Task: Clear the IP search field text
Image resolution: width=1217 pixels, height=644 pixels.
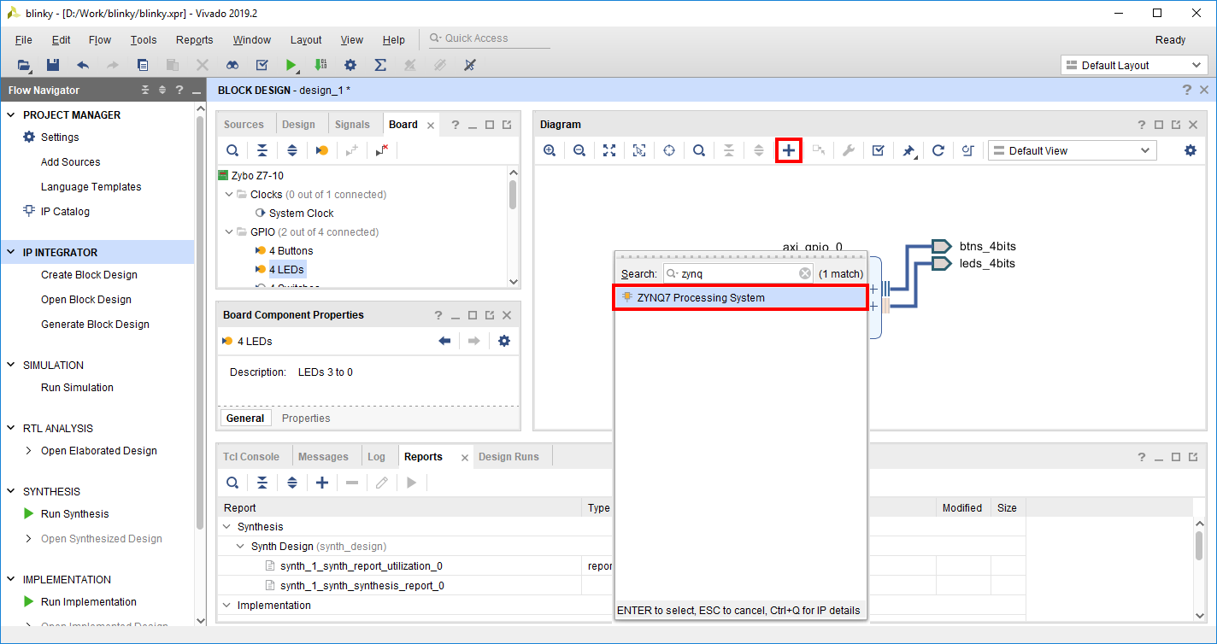Action: tap(805, 273)
